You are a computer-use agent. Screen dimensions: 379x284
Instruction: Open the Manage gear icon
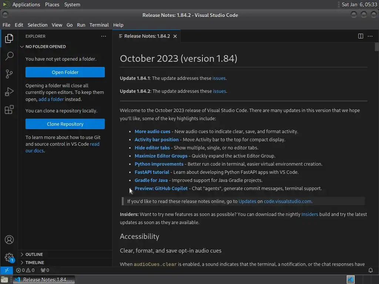pyautogui.click(x=9, y=257)
